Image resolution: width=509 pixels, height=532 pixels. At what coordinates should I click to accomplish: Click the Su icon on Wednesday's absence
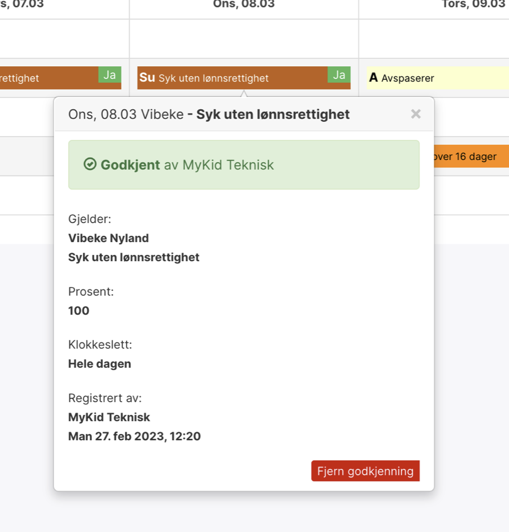147,78
